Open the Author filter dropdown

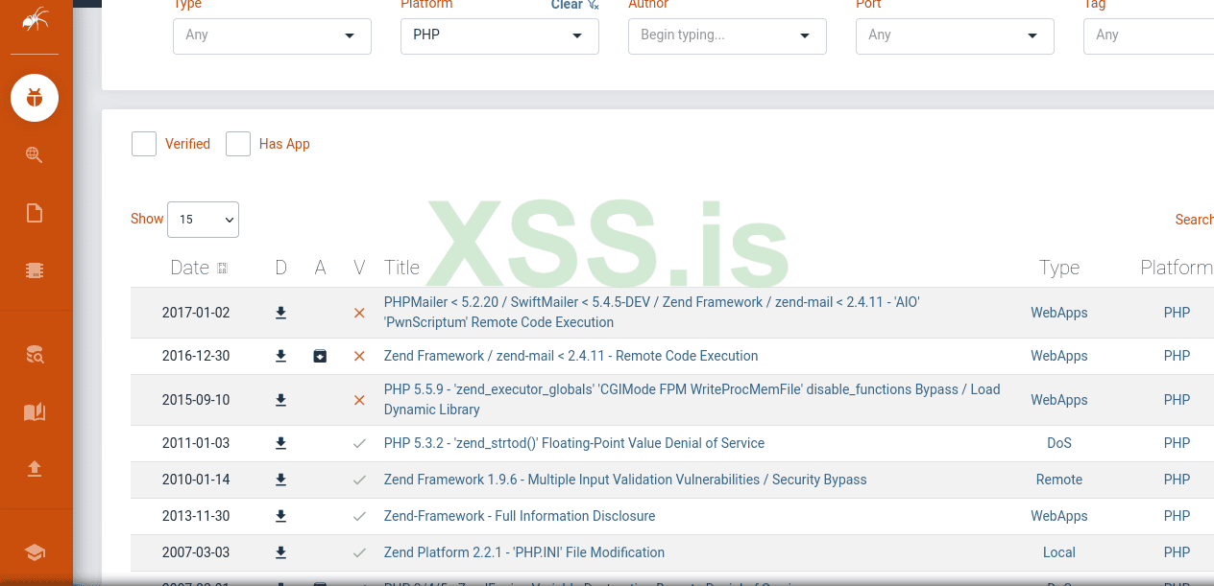tap(727, 35)
